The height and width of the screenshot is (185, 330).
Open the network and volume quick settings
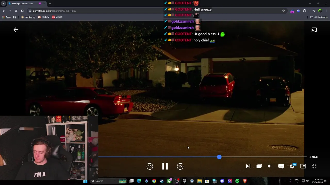pos(306,181)
